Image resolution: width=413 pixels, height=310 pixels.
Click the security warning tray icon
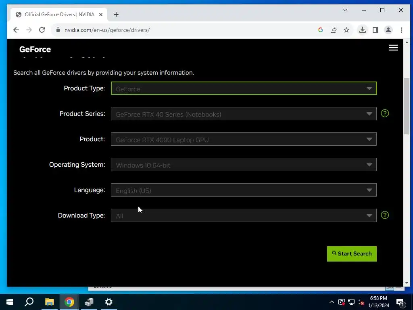click(x=342, y=302)
